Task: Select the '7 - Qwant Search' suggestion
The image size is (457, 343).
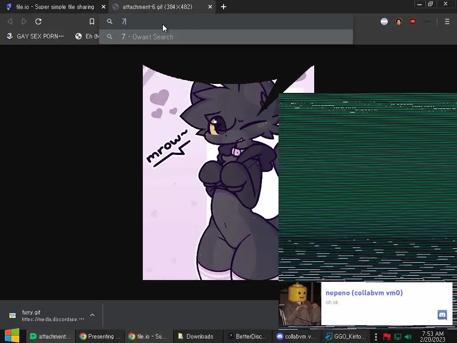Action: coord(226,37)
